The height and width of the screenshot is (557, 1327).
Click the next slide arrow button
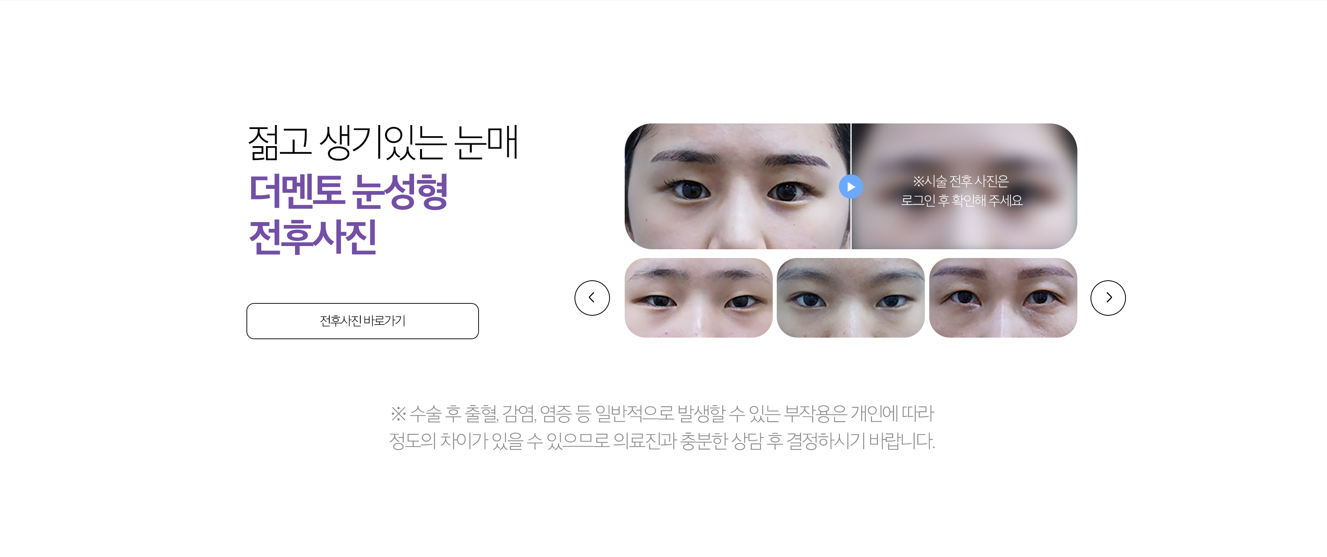tap(1108, 298)
